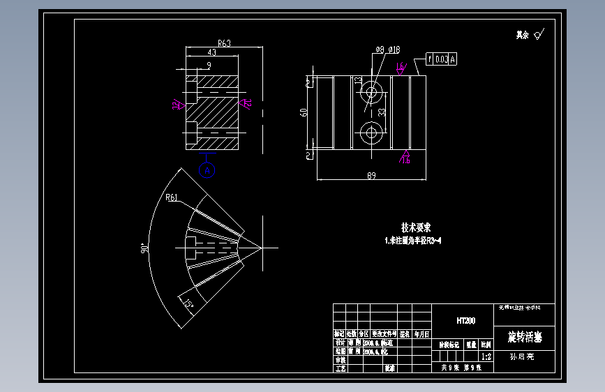The image size is (605, 392).
Task: Select the 重量 header cell
Action: click(471, 345)
